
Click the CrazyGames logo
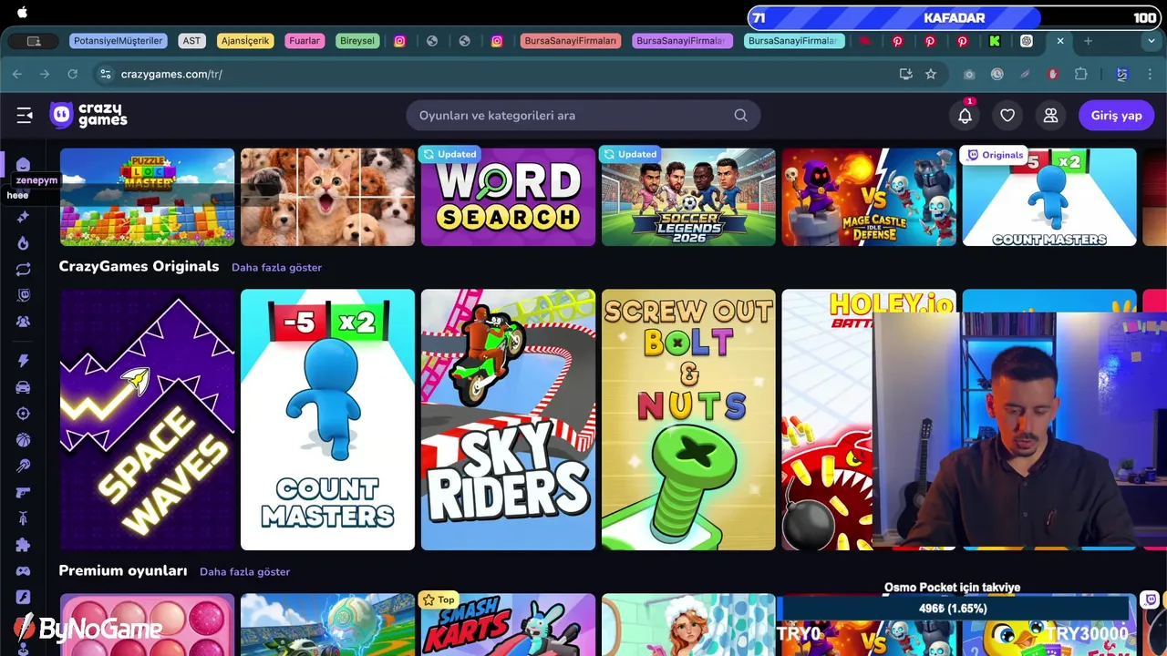click(88, 115)
